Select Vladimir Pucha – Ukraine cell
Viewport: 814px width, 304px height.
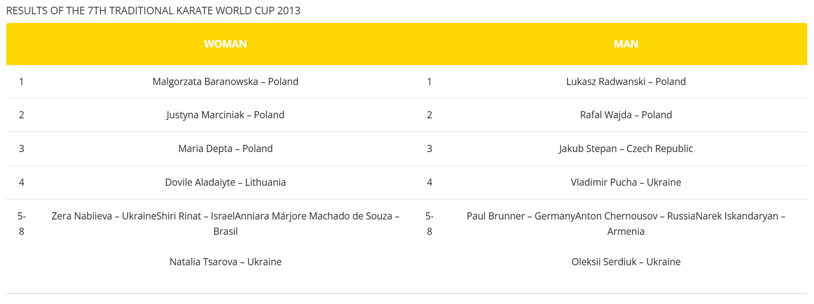(x=626, y=182)
